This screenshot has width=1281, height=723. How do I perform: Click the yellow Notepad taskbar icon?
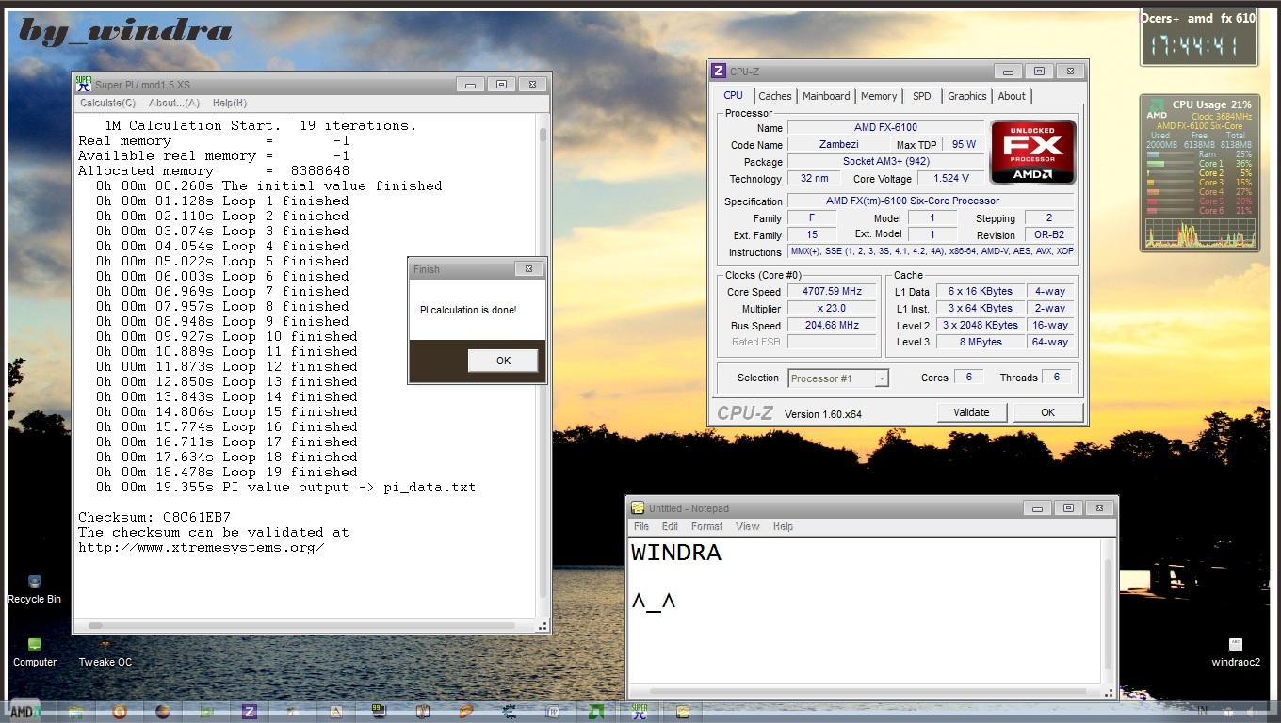pyautogui.click(x=682, y=713)
